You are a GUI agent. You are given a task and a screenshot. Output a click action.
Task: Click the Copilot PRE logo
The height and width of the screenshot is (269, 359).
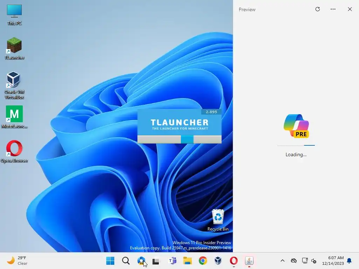point(296,126)
